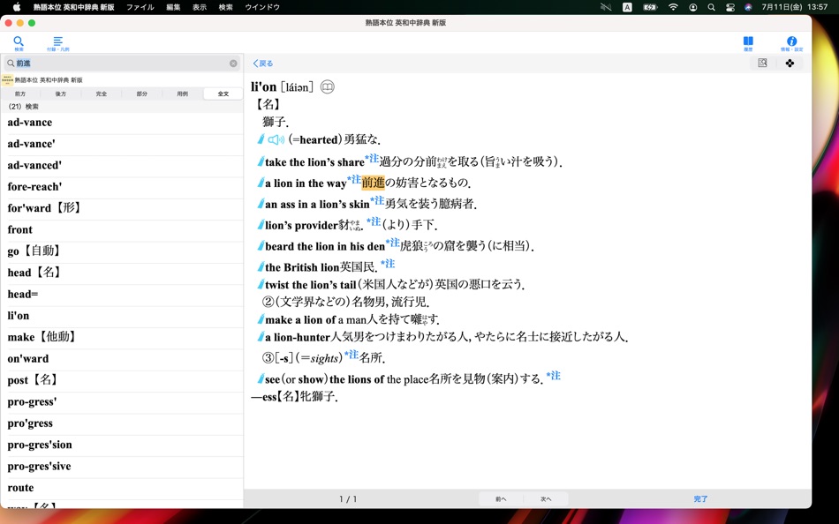Select the 'ad-vanced'' result
The width and height of the screenshot is (839, 524).
[x=122, y=166]
